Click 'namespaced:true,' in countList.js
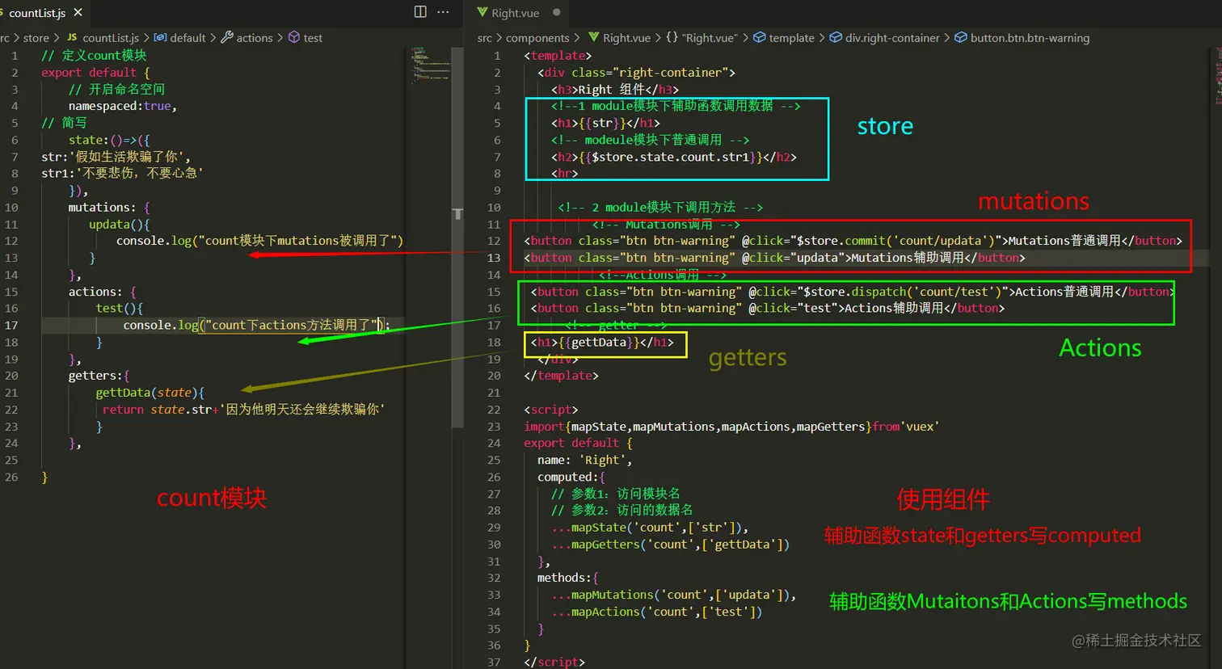The width and height of the screenshot is (1222, 669). pos(122,106)
